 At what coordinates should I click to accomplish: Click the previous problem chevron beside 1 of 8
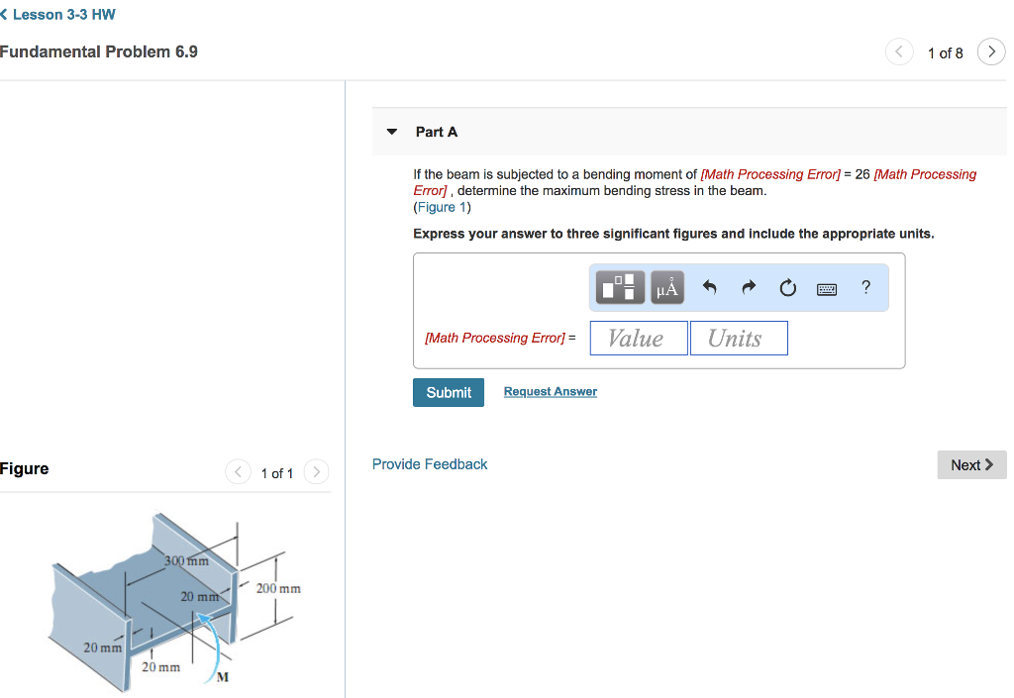pyautogui.click(x=899, y=51)
